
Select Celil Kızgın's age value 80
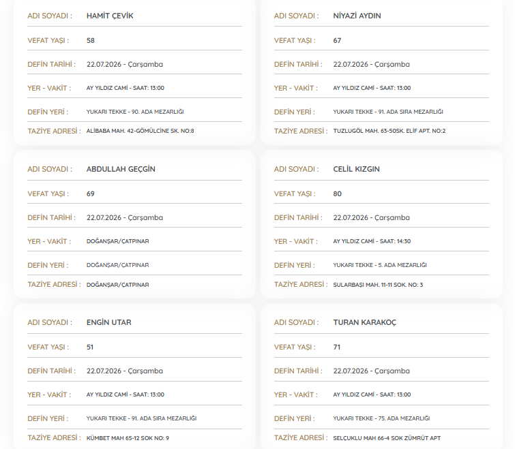(338, 193)
